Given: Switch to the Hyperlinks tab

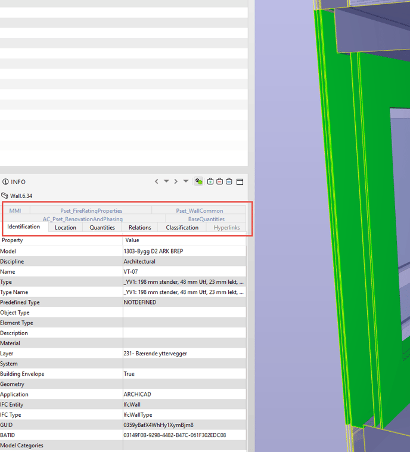Looking at the screenshot, I should pyautogui.click(x=227, y=227).
